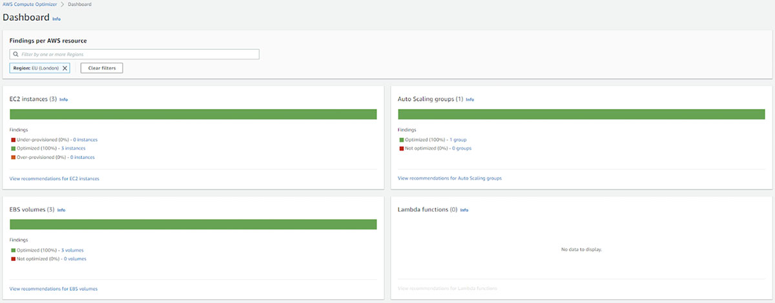The image size is (775, 303).
Task: Remove the EU (London) region filter chip
Action: pos(65,68)
